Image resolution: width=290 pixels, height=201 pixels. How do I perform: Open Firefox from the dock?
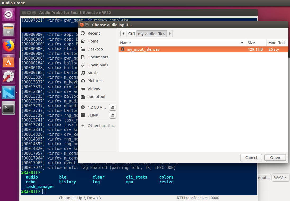click(x=8, y=46)
